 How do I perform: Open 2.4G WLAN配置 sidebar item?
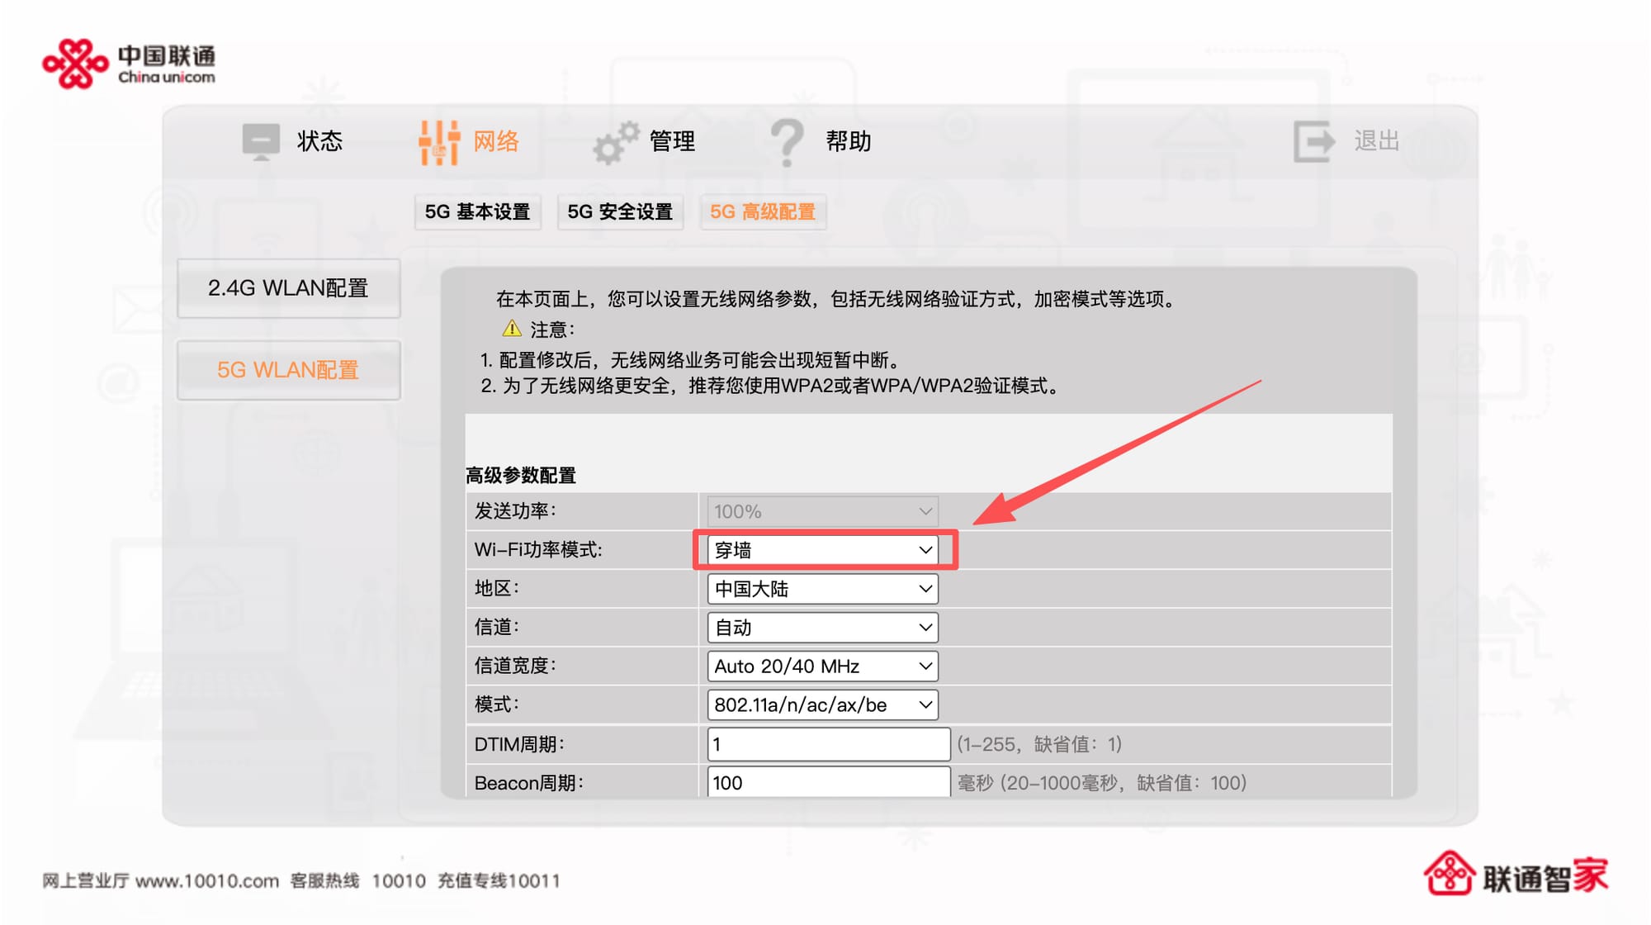pos(288,288)
